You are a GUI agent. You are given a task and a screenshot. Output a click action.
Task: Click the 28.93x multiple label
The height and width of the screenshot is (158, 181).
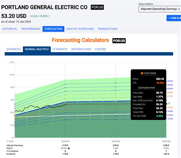[170, 85]
